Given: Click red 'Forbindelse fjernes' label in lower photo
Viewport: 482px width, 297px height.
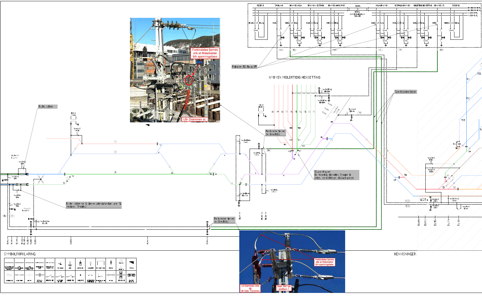Looking at the screenshot, I should (325, 262).
